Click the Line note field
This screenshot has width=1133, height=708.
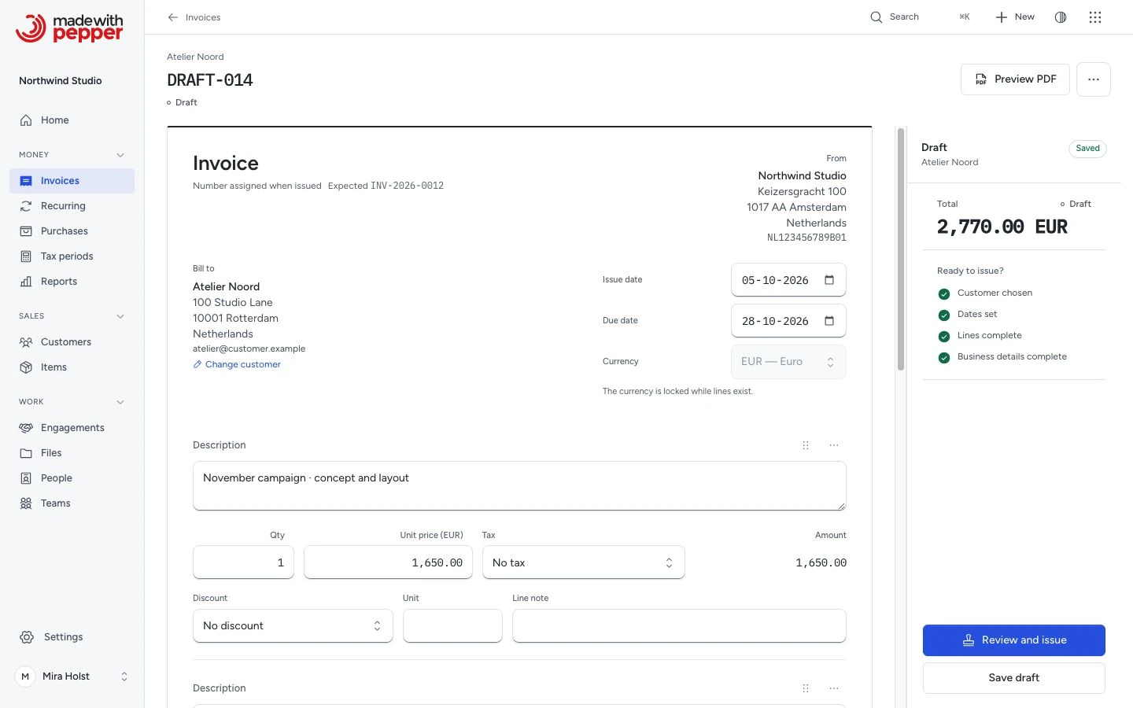[679, 626]
